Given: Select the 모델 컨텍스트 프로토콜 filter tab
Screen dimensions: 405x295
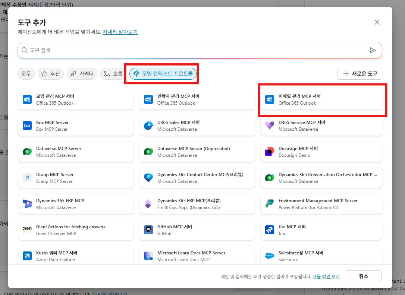Looking at the screenshot, I should [x=163, y=74].
